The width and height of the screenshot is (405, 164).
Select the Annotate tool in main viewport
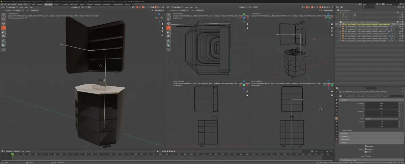[x=3, y=40]
